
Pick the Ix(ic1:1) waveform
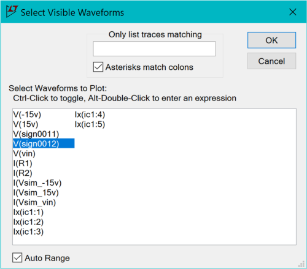point(28,212)
